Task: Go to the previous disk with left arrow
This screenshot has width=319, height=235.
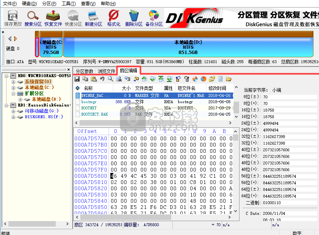Action: [10, 39]
